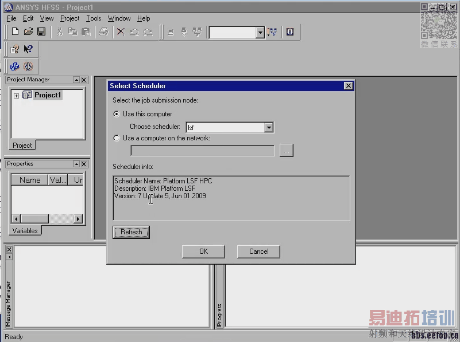
Task: Open the Project menu
Action: (70, 18)
